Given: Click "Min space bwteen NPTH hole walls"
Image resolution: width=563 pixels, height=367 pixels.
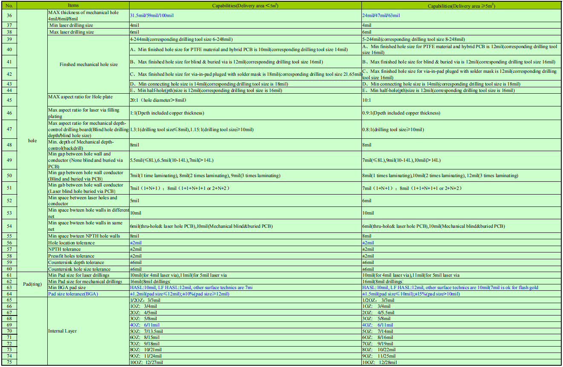Looking at the screenshot, I should [x=88, y=236].
